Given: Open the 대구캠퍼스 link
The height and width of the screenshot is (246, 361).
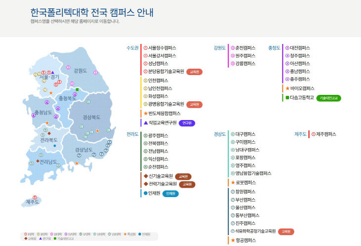Looking at the screenshot, I should 245,134.
